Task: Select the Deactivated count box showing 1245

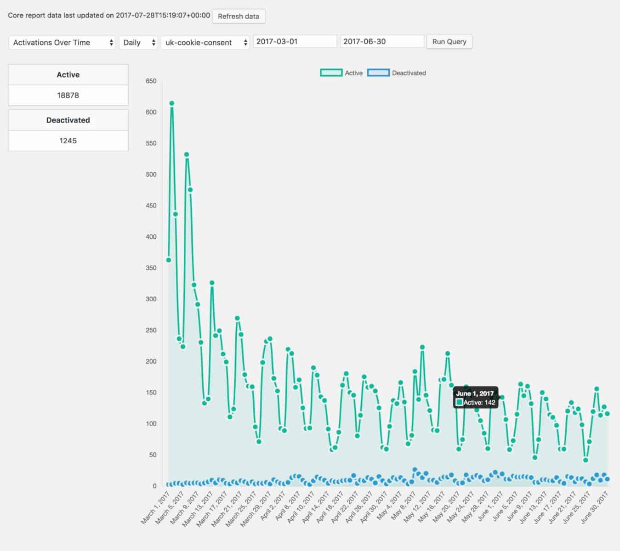Action: coord(68,141)
